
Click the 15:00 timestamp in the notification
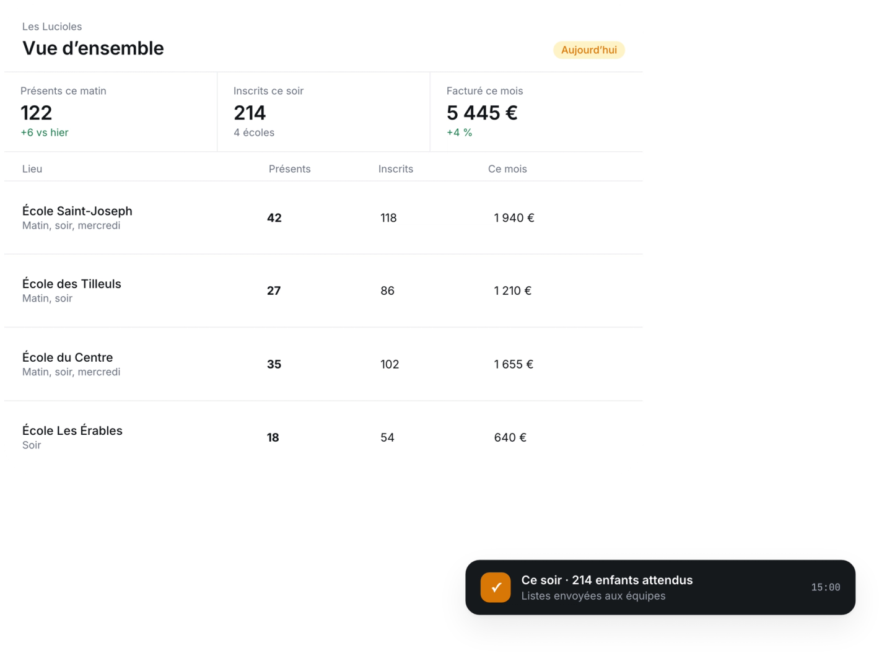tap(826, 587)
